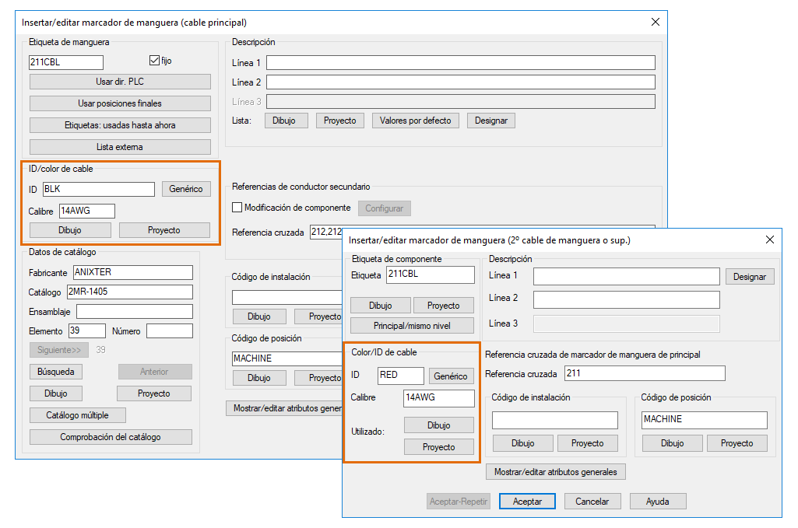Click 'Genérico' in main cable dialog
The image size is (798, 528).
click(x=186, y=189)
